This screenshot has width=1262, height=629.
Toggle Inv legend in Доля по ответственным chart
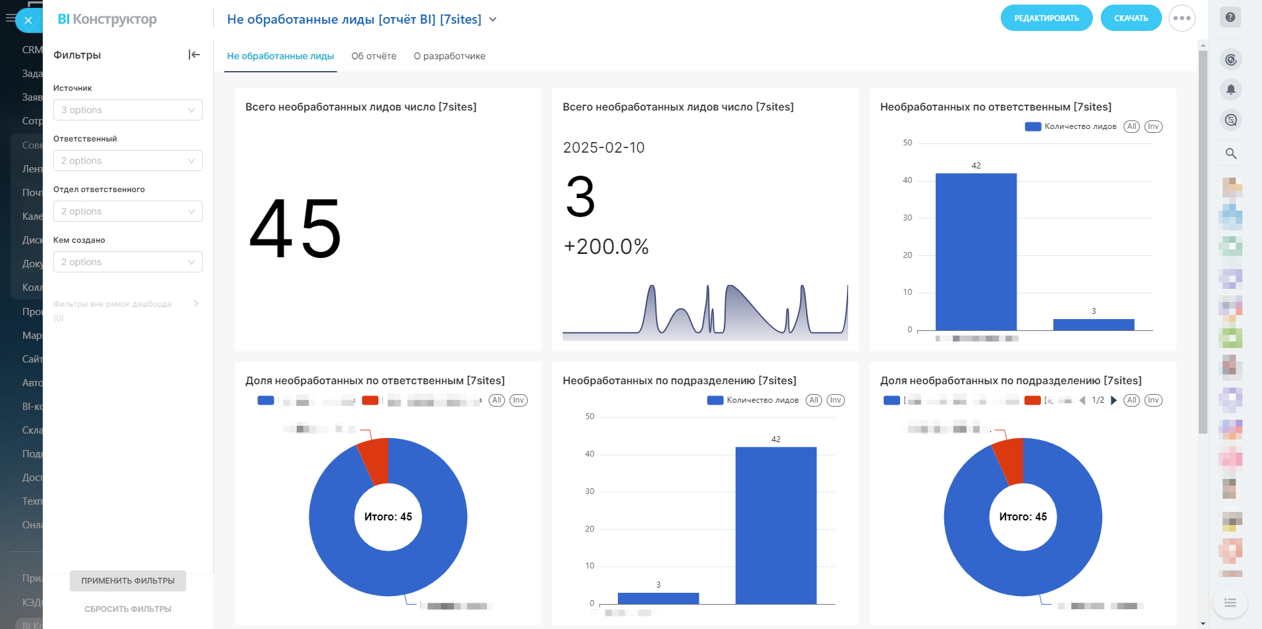coord(518,400)
